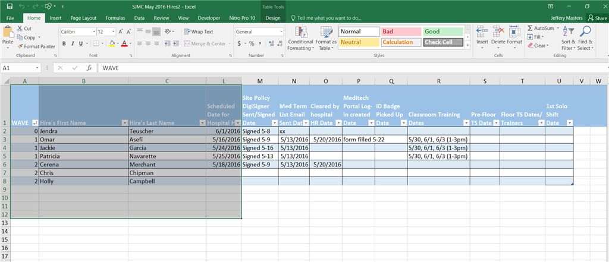
Task: Click the insert function fx icon
Action: [89, 68]
